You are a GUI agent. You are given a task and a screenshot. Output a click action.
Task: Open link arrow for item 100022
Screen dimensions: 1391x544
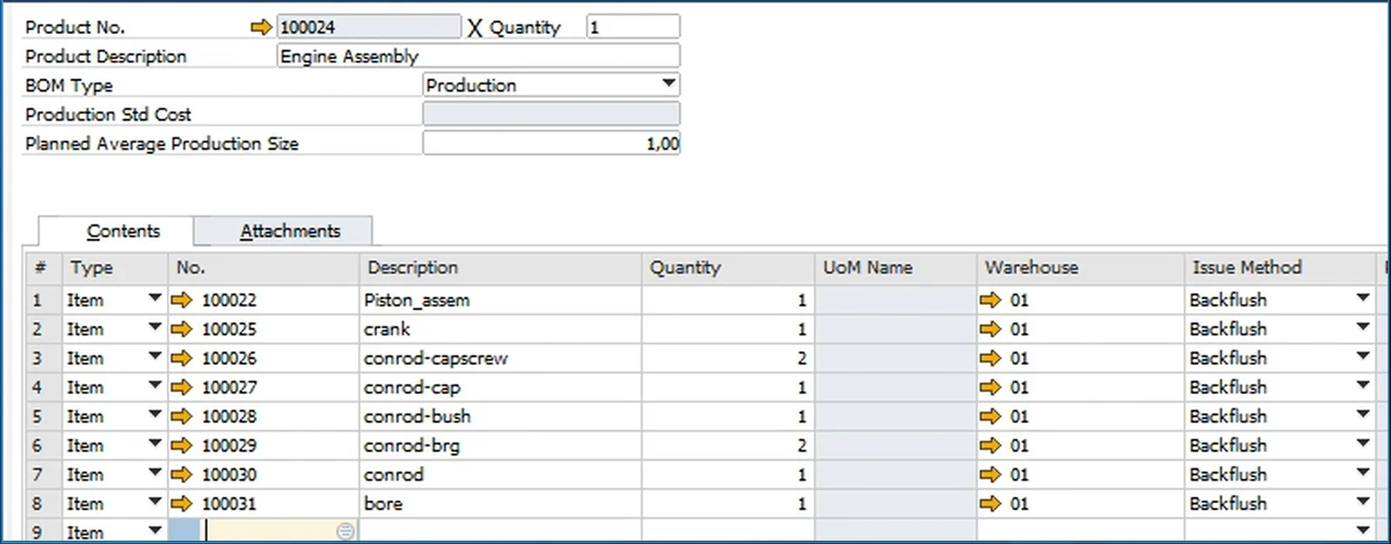click(181, 300)
